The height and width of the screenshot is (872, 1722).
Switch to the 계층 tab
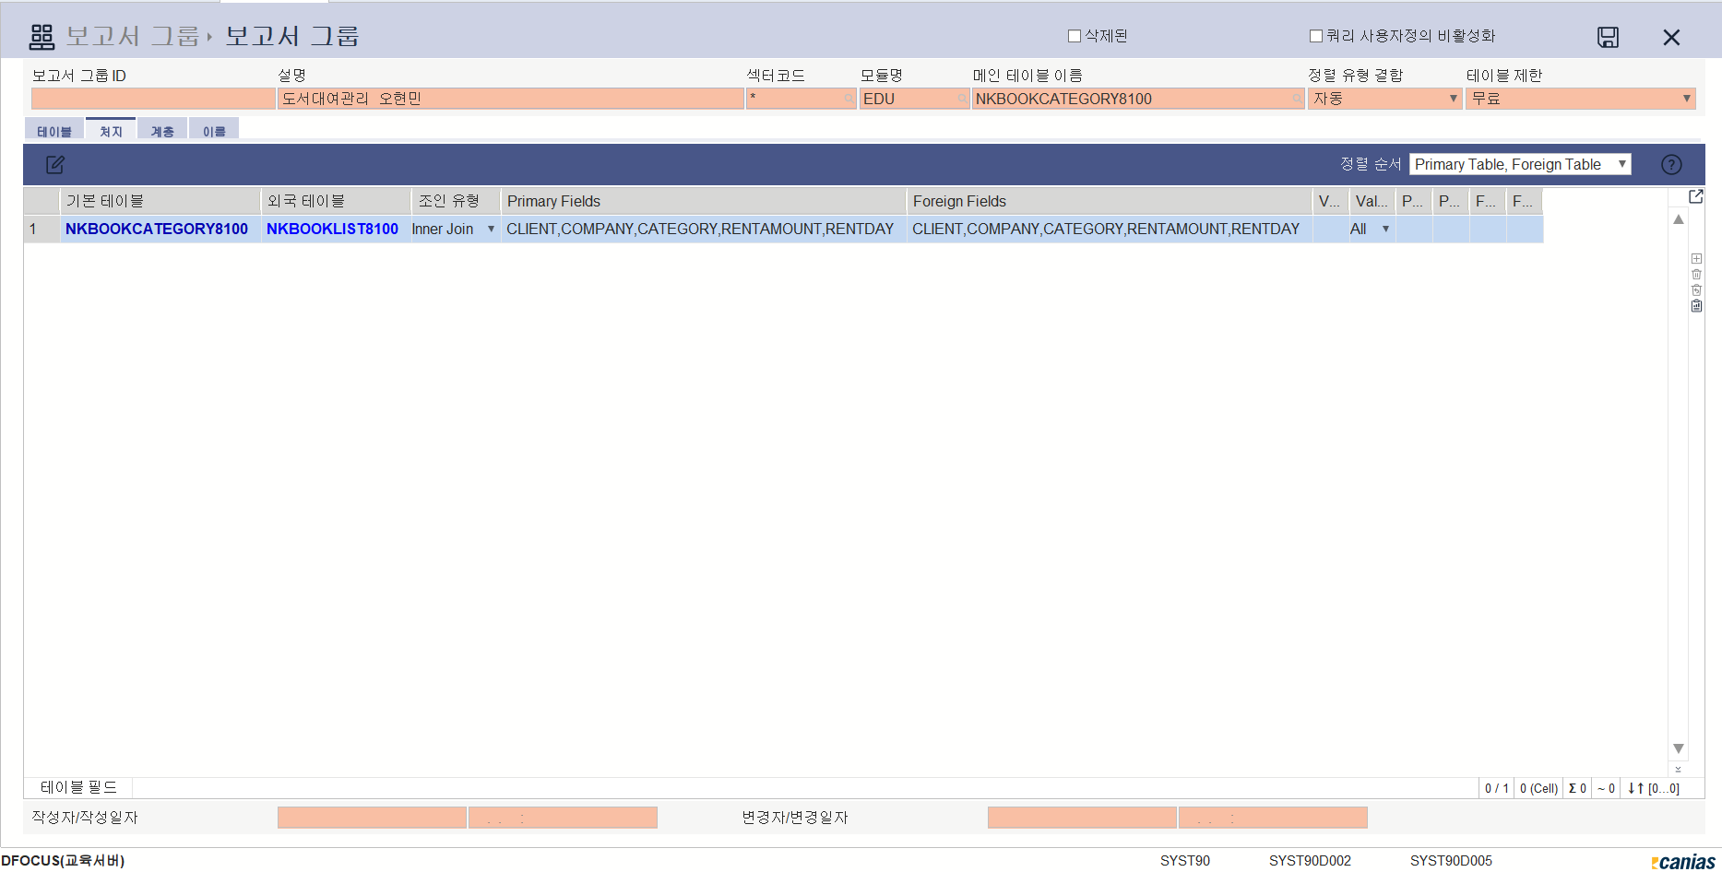162,131
